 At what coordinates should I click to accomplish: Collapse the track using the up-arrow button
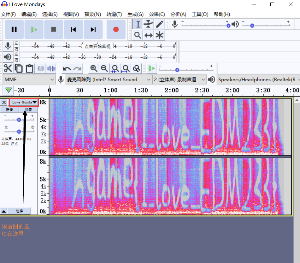point(4,211)
